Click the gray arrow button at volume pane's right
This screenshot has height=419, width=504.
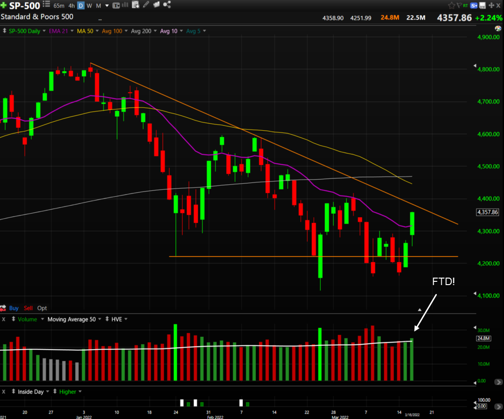point(498,382)
